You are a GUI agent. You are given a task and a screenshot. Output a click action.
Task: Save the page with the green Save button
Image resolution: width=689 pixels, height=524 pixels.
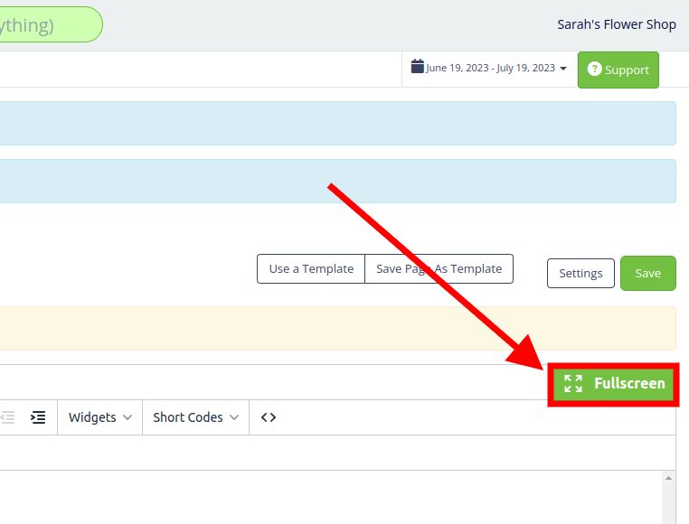[647, 273]
